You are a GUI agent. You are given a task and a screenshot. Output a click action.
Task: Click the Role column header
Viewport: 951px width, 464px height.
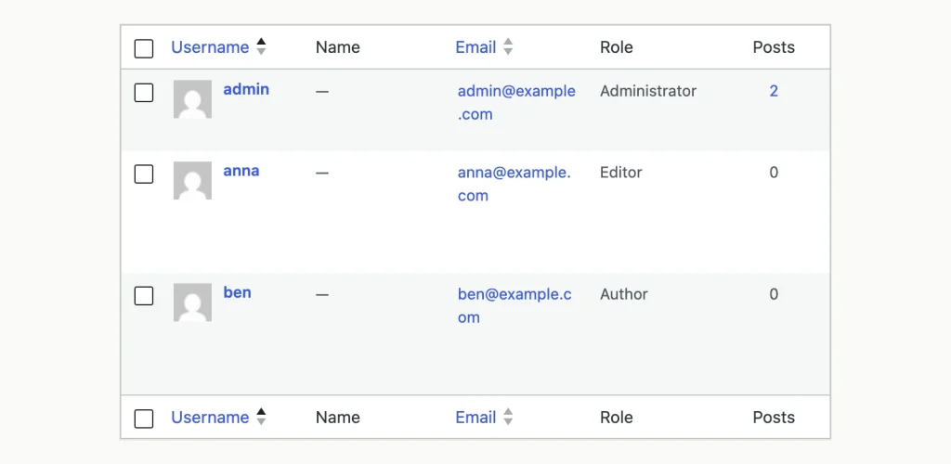[617, 47]
